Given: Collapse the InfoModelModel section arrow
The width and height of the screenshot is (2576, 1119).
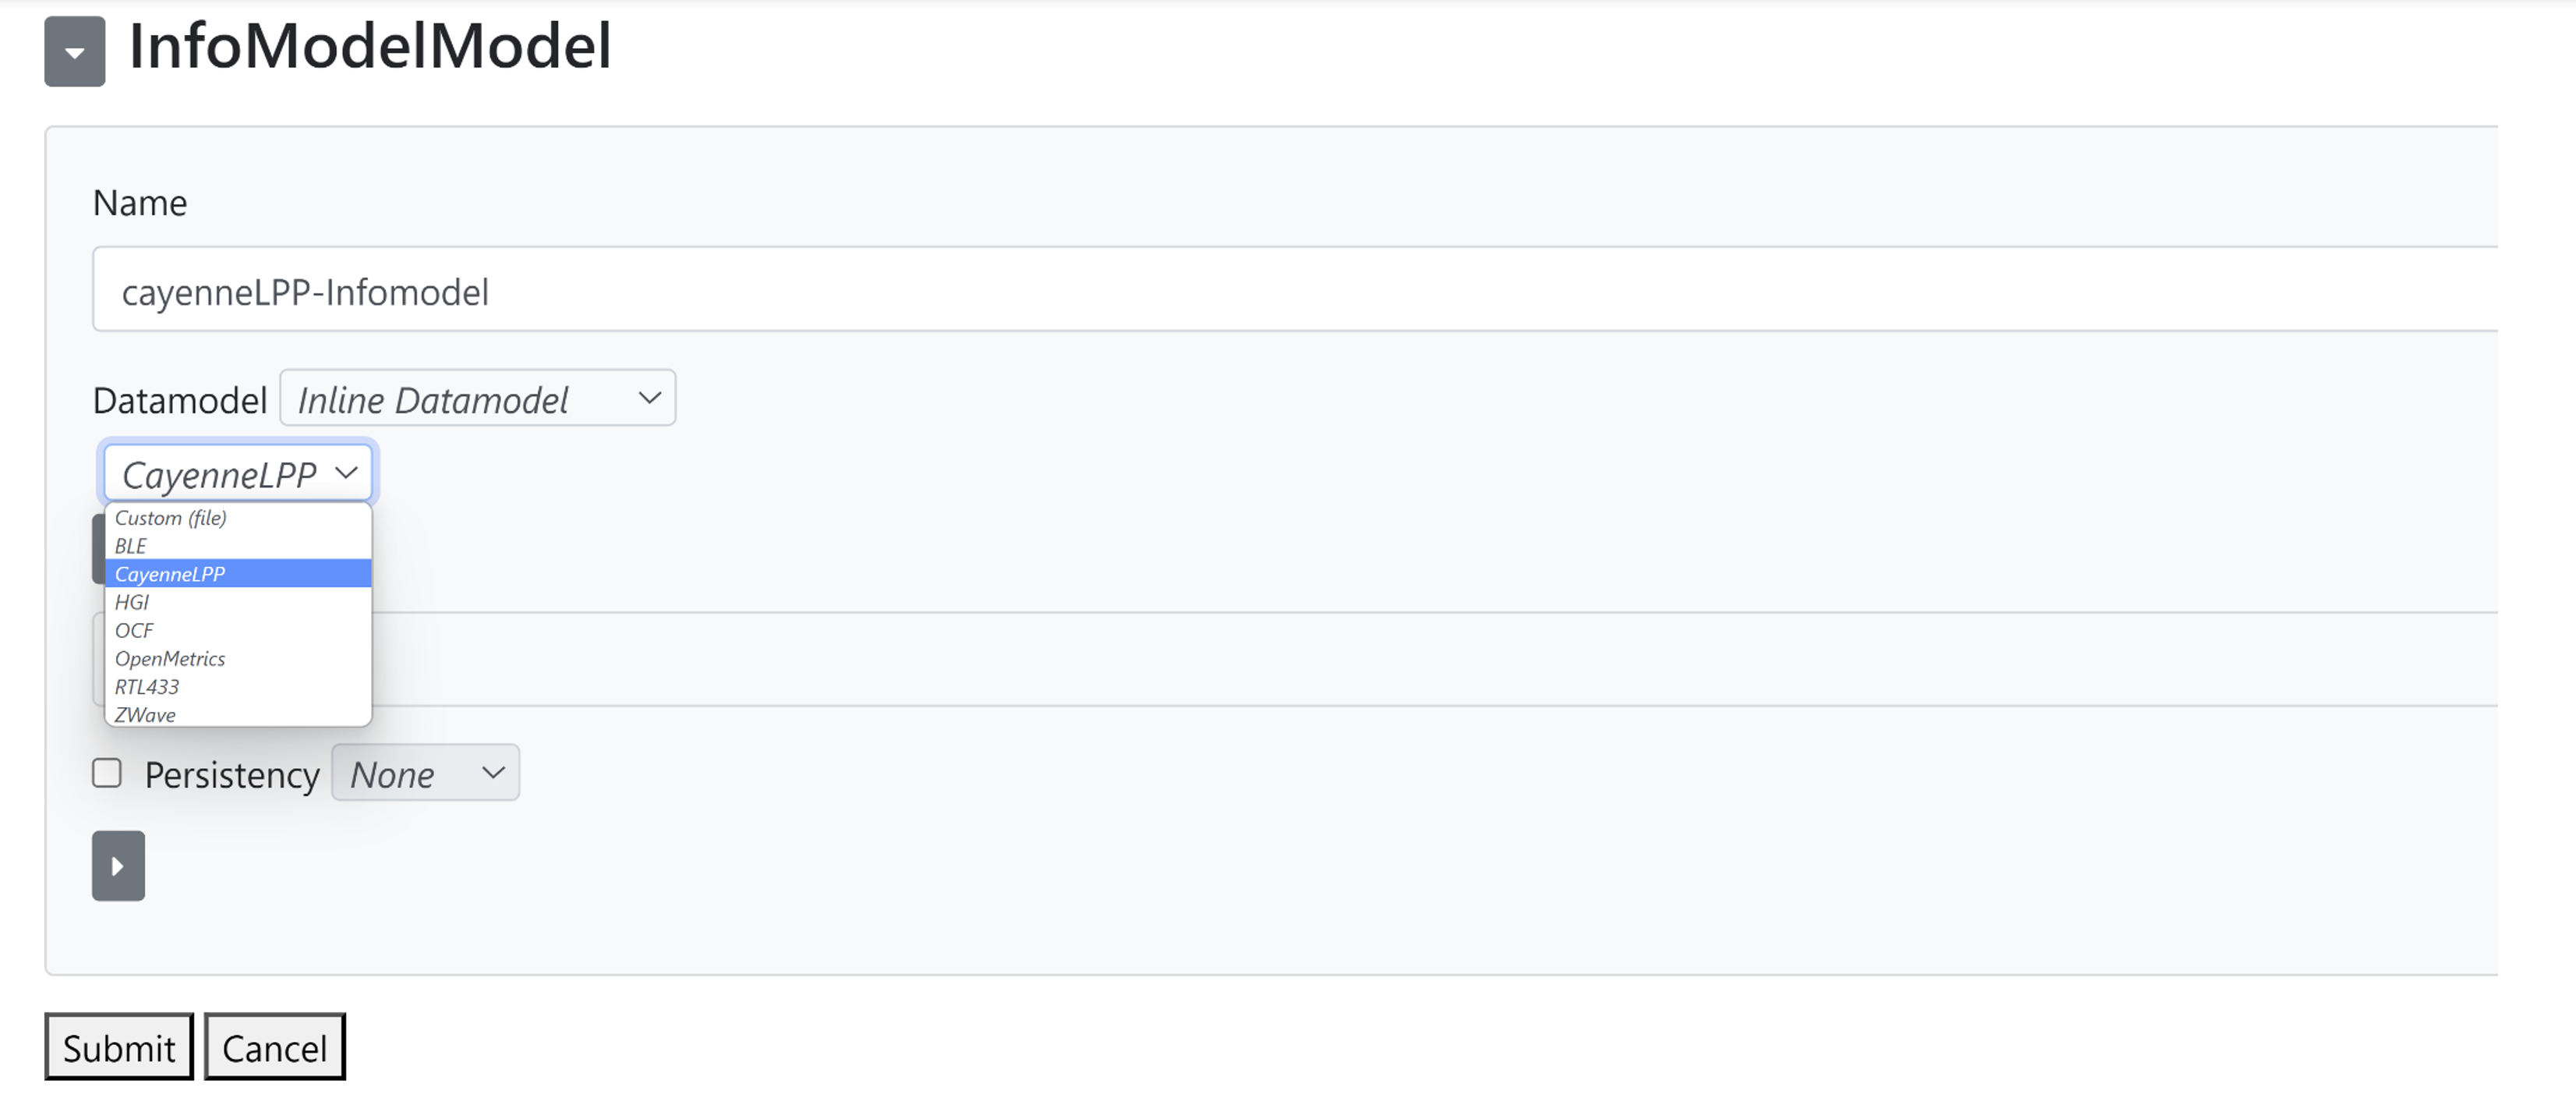Looking at the screenshot, I should (74, 51).
